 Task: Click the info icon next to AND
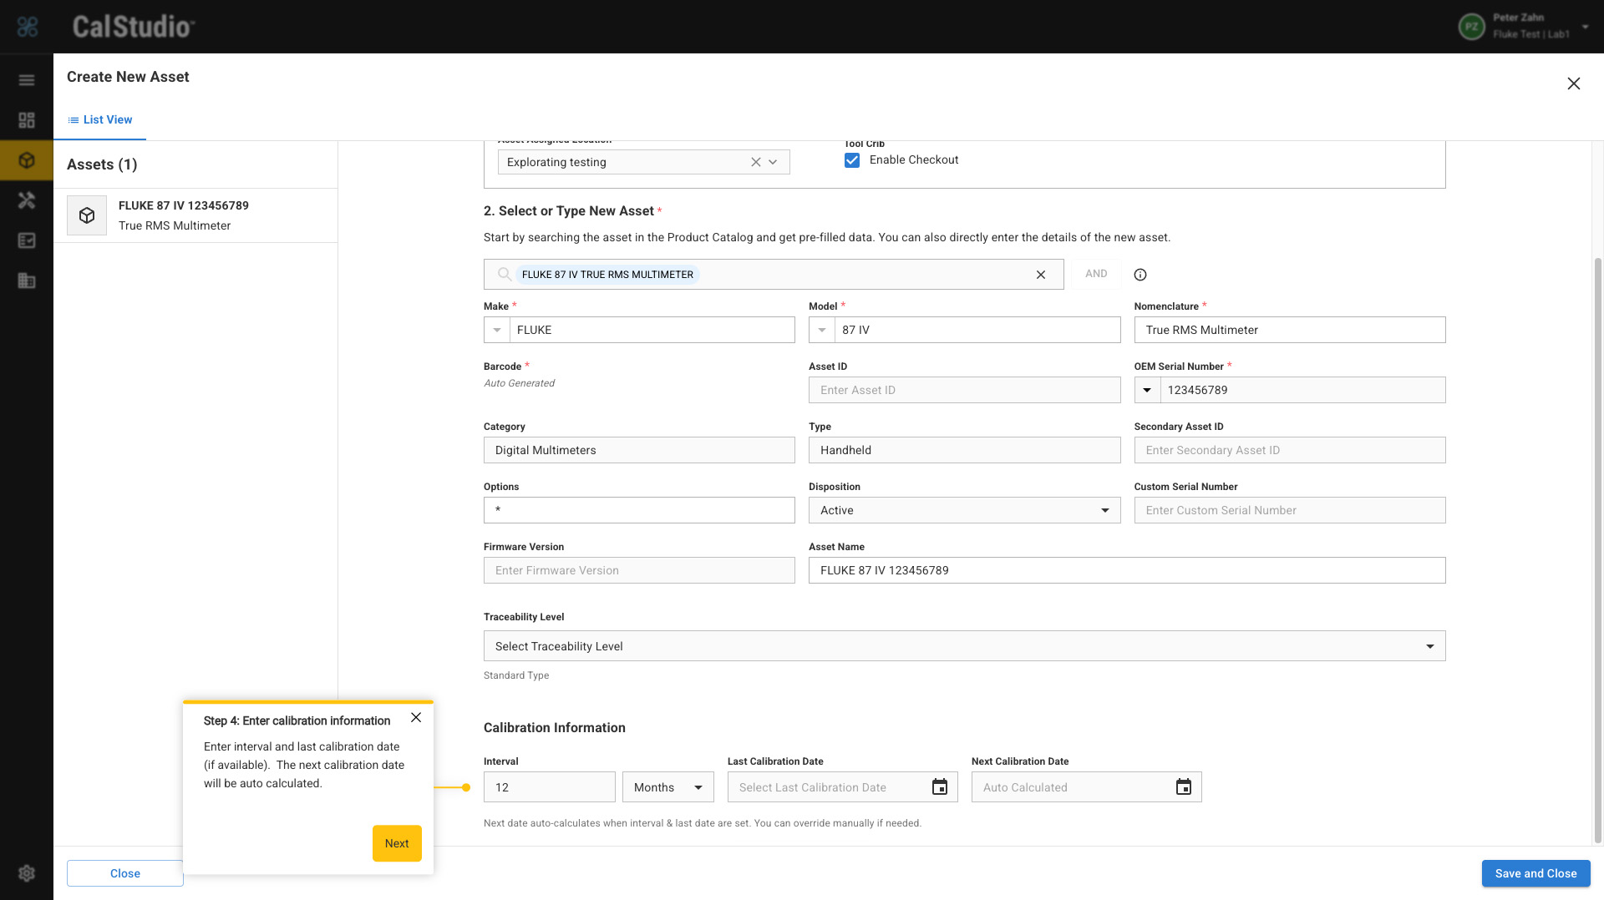(x=1140, y=275)
